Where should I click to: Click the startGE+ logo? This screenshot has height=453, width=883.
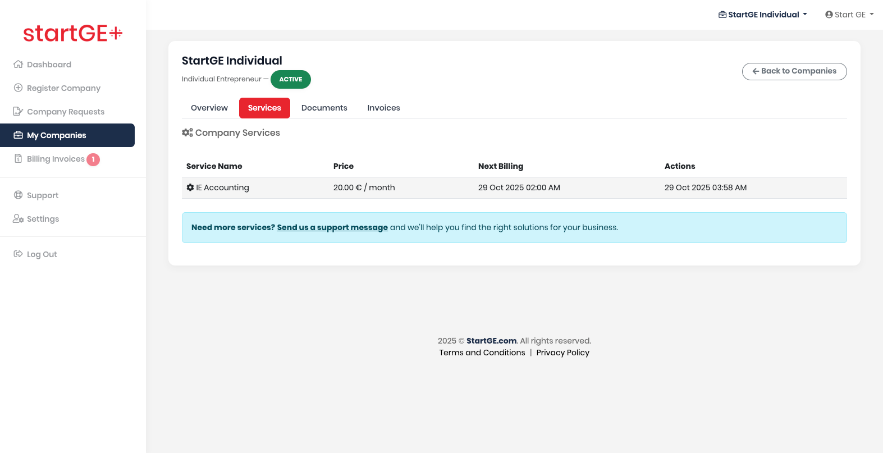coord(73,34)
